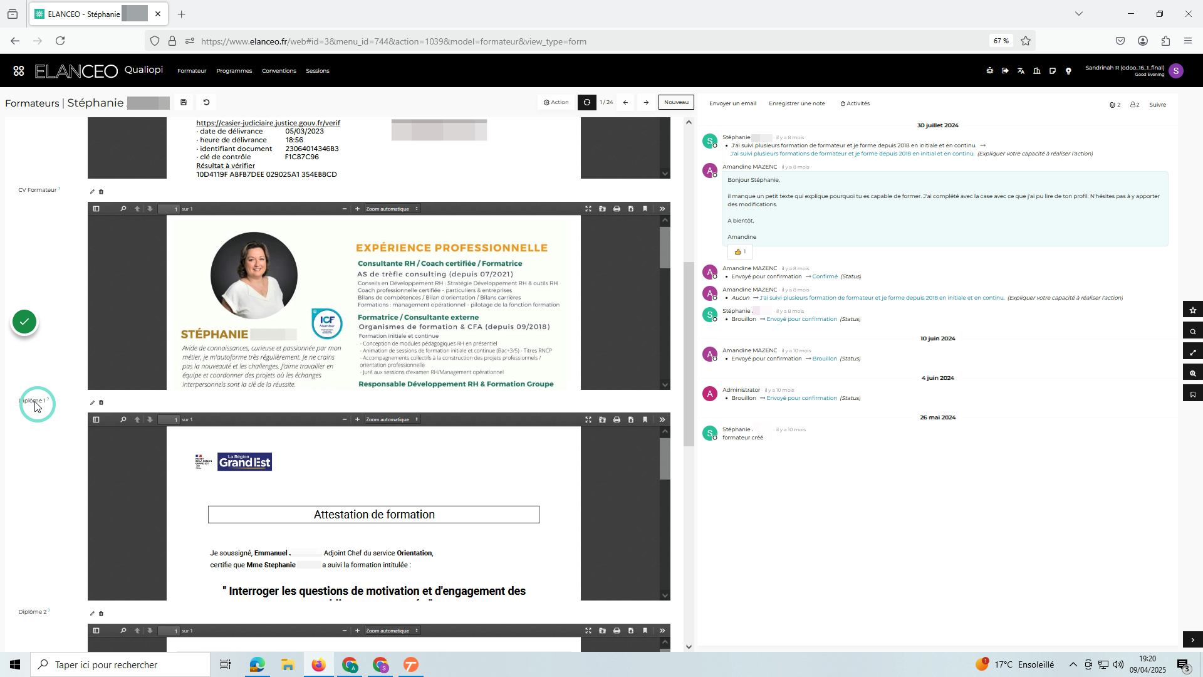This screenshot has width=1203, height=677.
Task: Switch to Enregistrer une note tab
Action: [796, 104]
